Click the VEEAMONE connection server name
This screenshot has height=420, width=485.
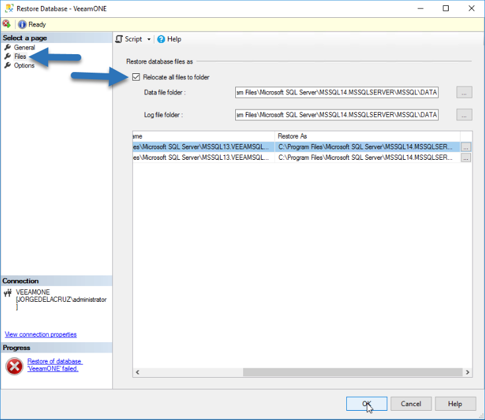tap(33, 292)
